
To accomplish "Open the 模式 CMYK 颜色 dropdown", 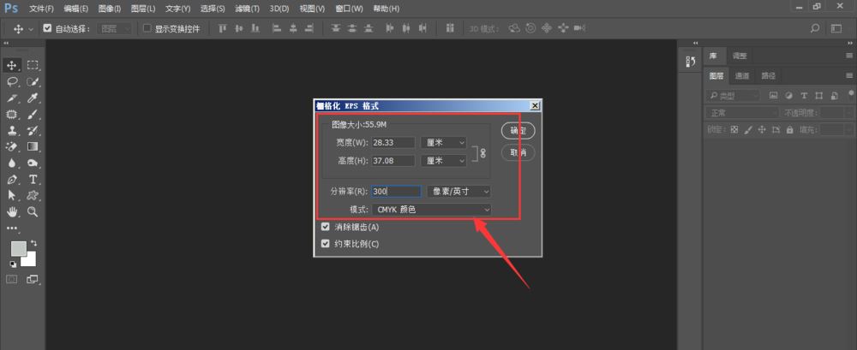I will pyautogui.click(x=431, y=209).
